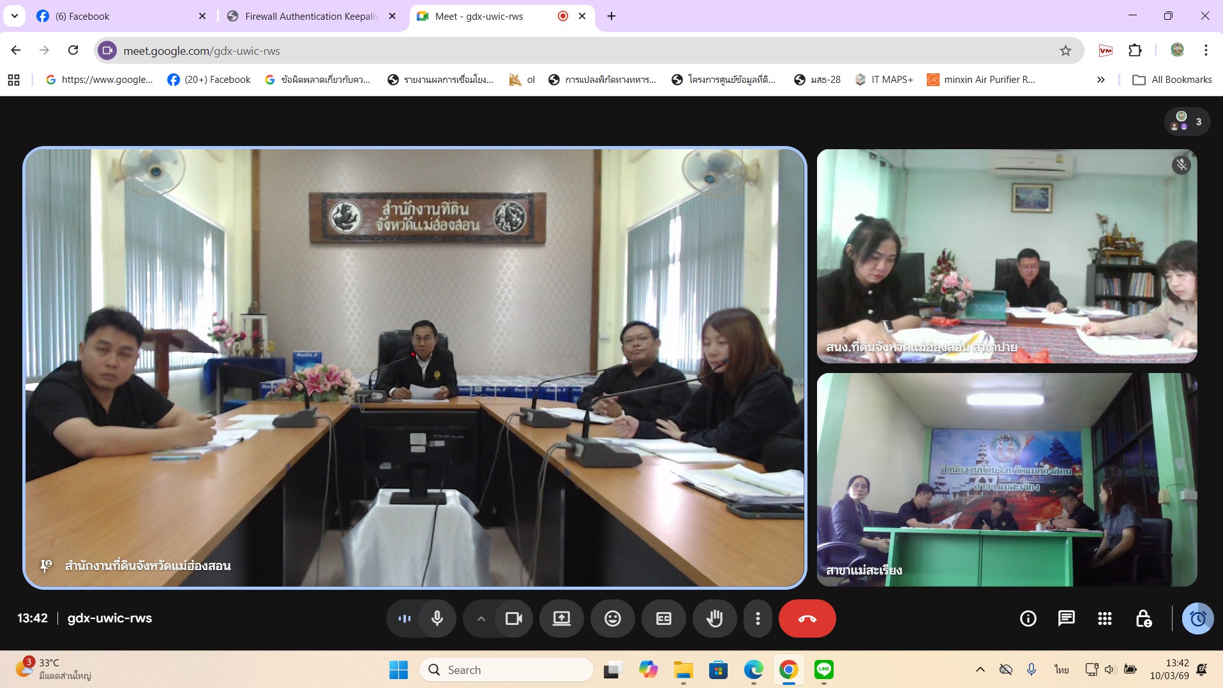Expand the hidden bookmarks overflow chevron
The width and height of the screenshot is (1223, 688).
click(x=1100, y=80)
